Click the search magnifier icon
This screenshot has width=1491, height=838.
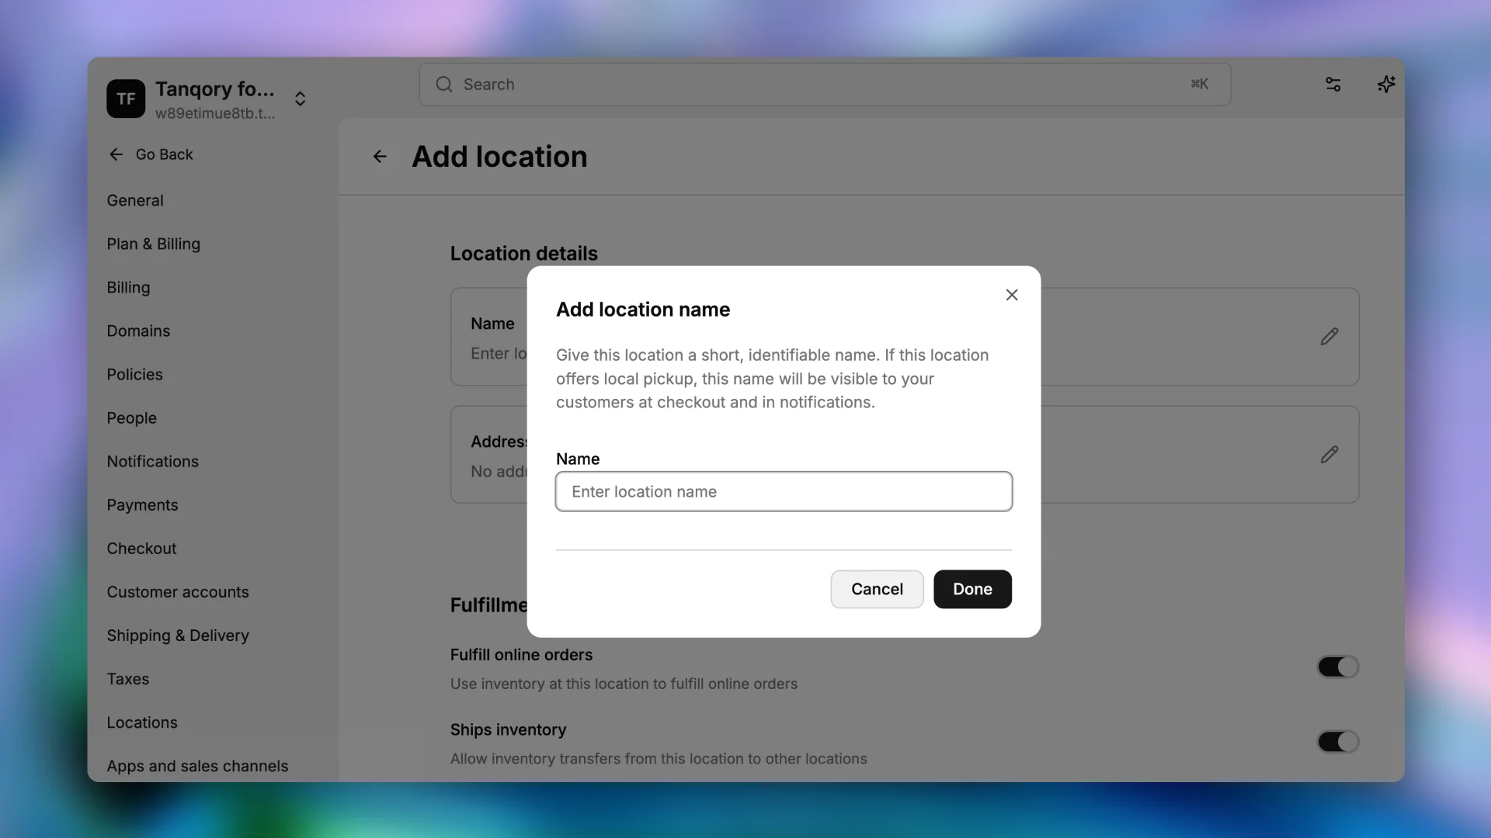pyautogui.click(x=444, y=84)
